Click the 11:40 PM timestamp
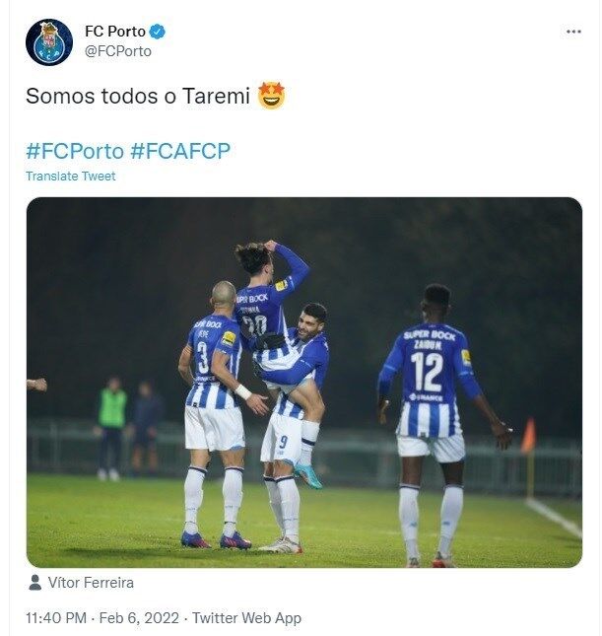Viewport: 602px width, 636px height. point(56,618)
